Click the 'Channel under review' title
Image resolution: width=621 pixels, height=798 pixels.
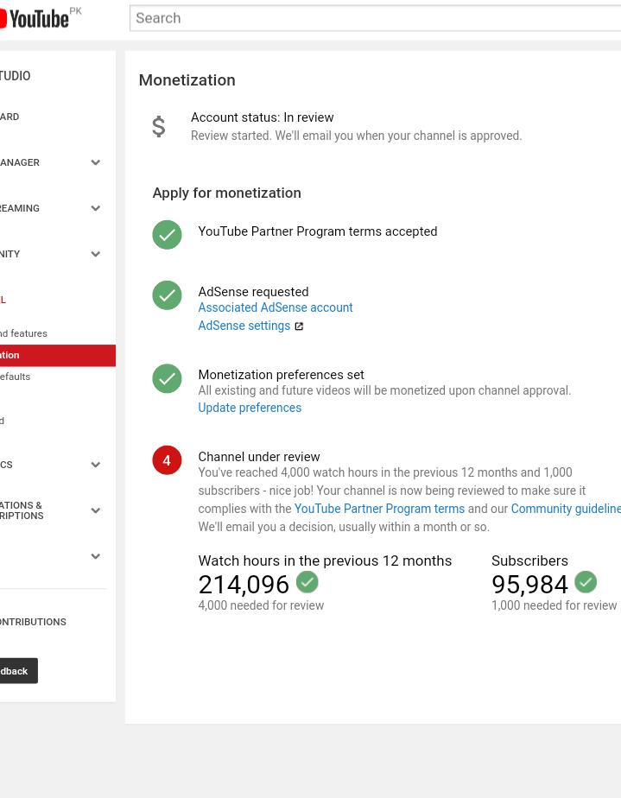pos(259,457)
